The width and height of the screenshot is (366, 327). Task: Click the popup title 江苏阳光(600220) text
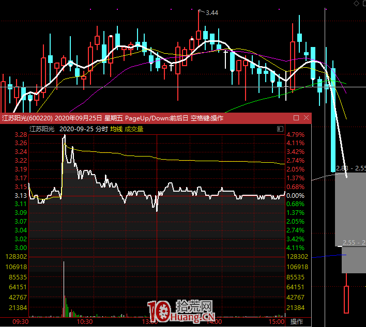pos(27,118)
